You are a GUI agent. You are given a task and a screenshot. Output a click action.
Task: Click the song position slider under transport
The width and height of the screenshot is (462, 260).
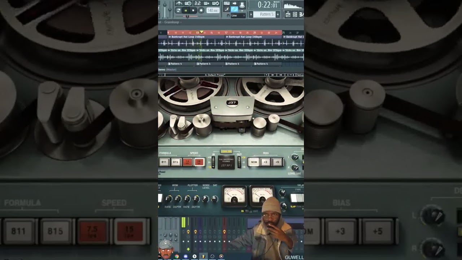pos(187,16)
